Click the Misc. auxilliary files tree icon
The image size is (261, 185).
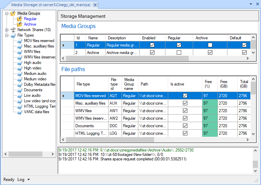point(20,46)
